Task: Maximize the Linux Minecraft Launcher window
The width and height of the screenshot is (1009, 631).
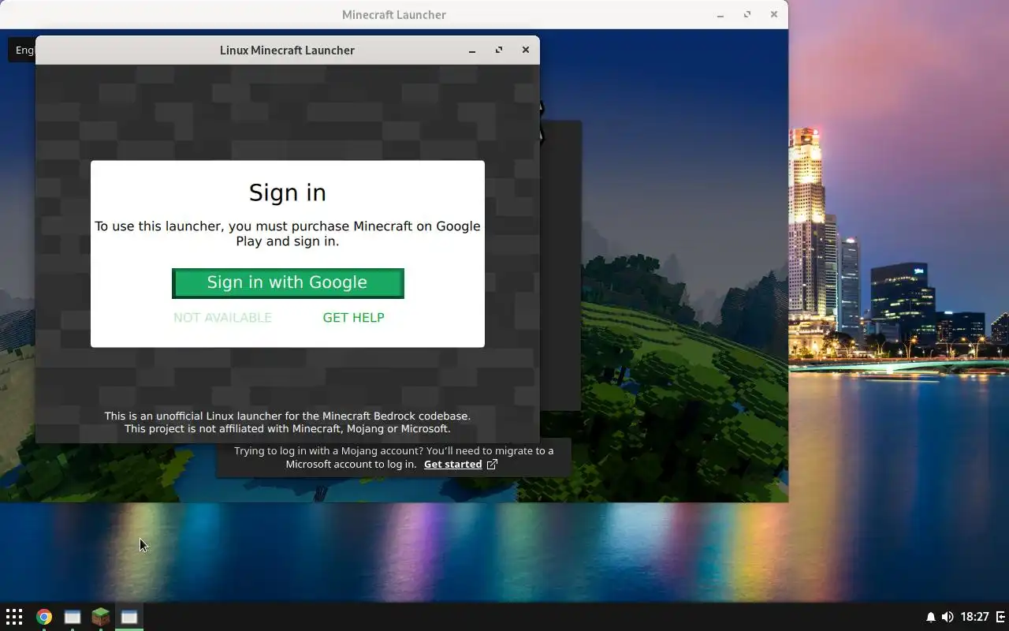Action: coord(499,50)
